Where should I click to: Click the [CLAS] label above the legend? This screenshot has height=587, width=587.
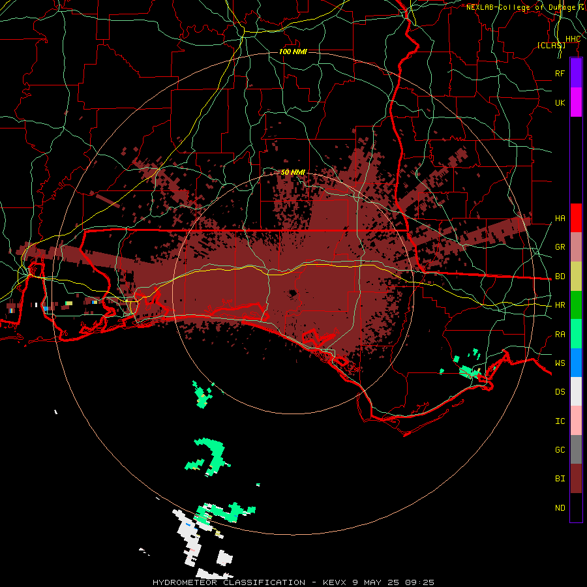pyautogui.click(x=551, y=45)
